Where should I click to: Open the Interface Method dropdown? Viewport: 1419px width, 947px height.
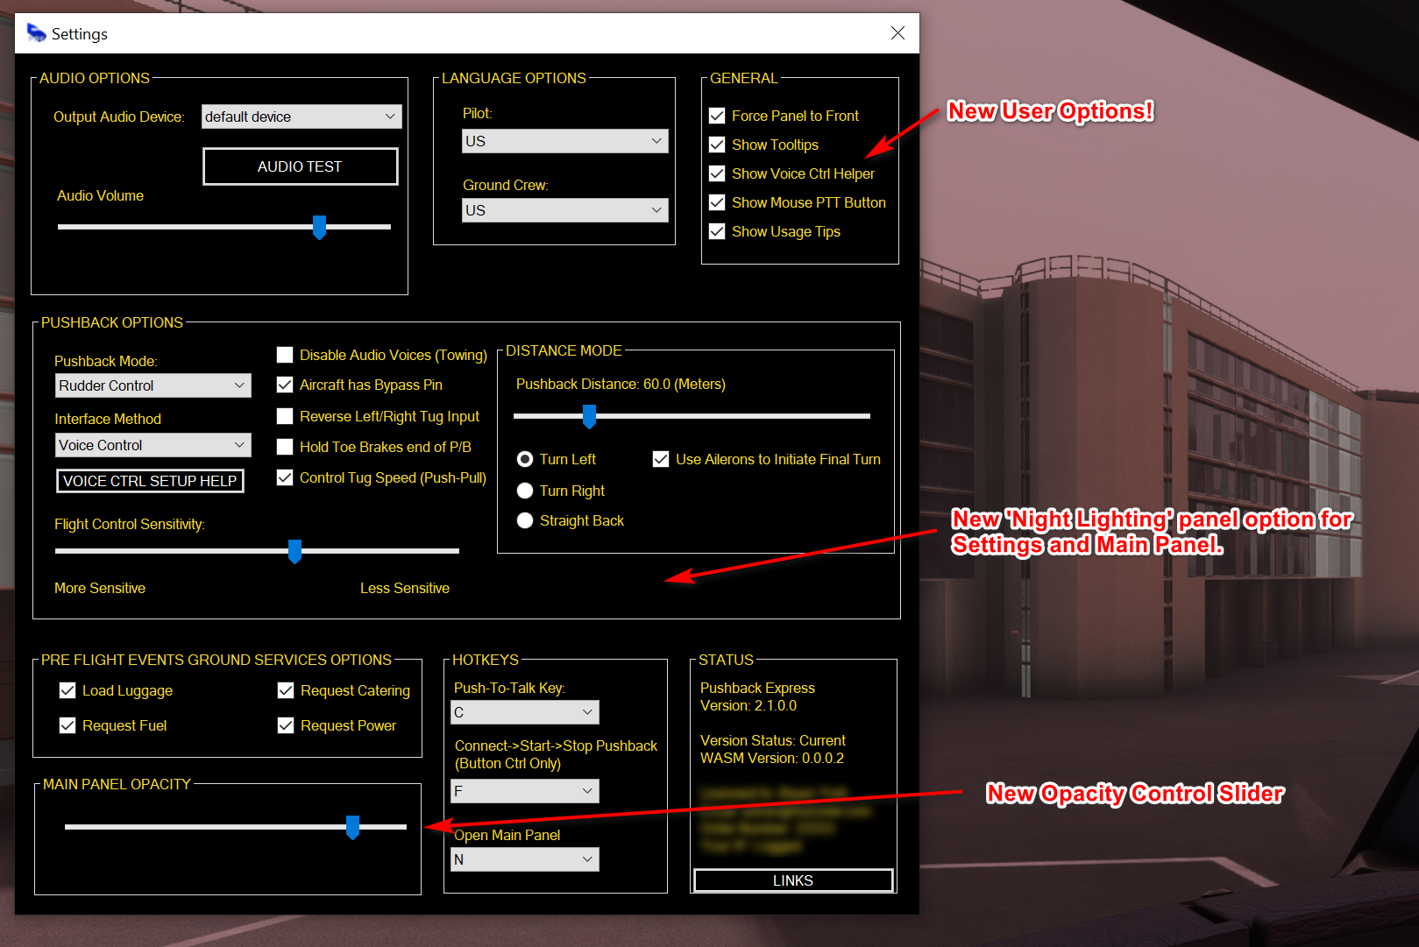[x=153, y=445]
